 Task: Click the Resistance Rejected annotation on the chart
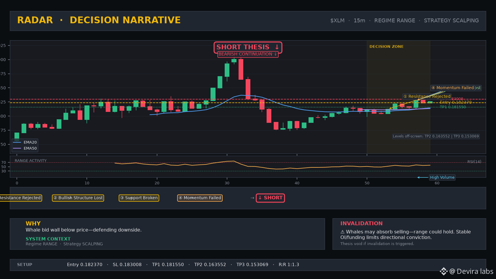[427, 97]
